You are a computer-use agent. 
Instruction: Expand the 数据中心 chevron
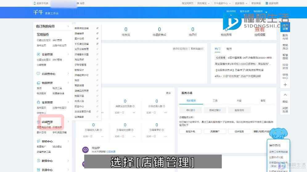[68, 161]
